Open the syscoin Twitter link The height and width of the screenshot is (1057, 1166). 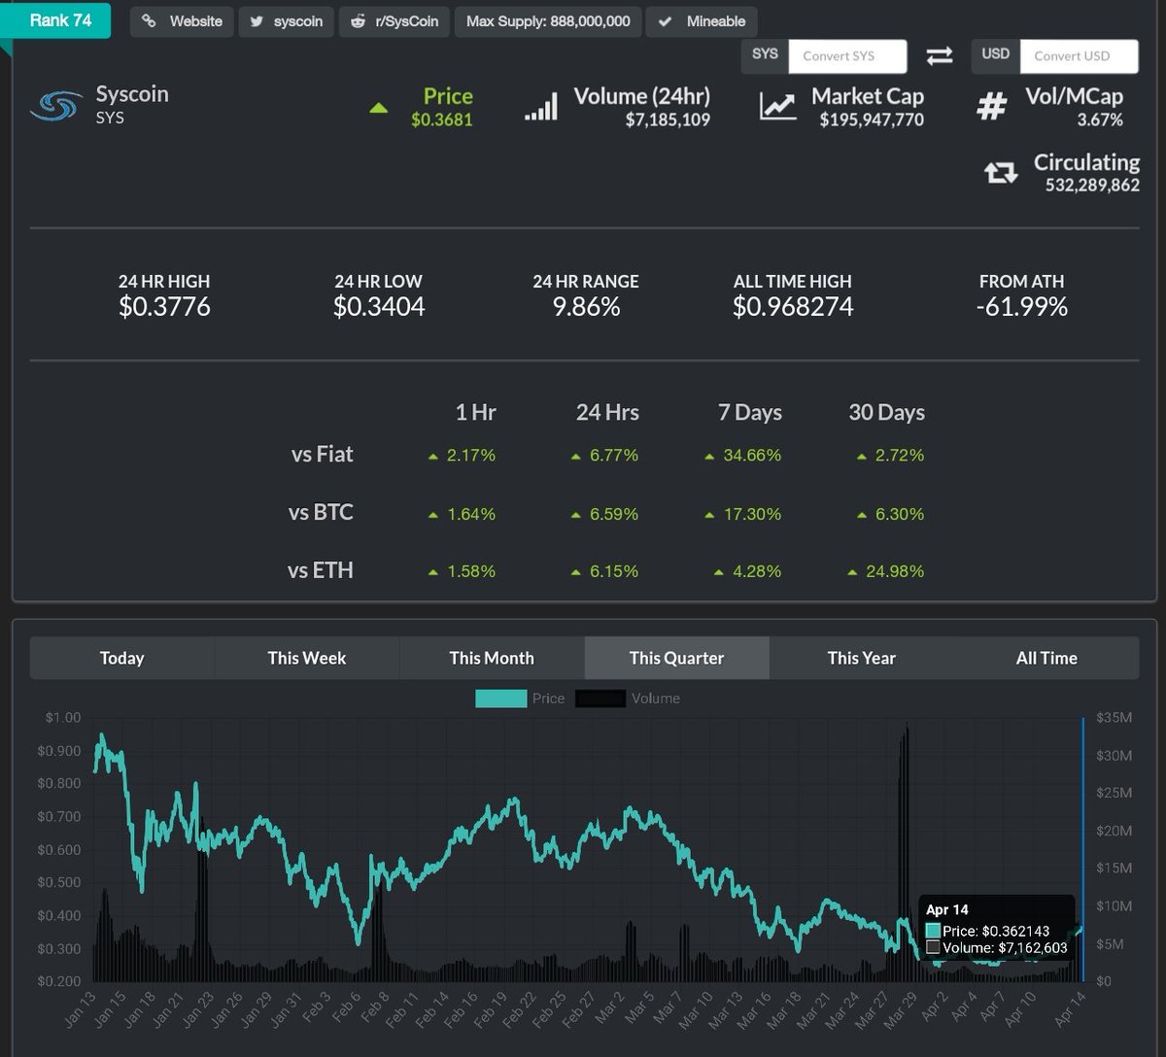point(286,21)
